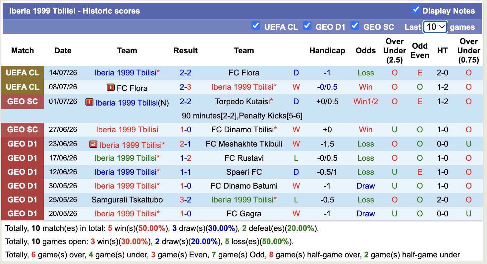Viewport: 487px width, 264px height.
Task: Click GEO D1 badge for 20/05/26 match
Action: (23, 214)
